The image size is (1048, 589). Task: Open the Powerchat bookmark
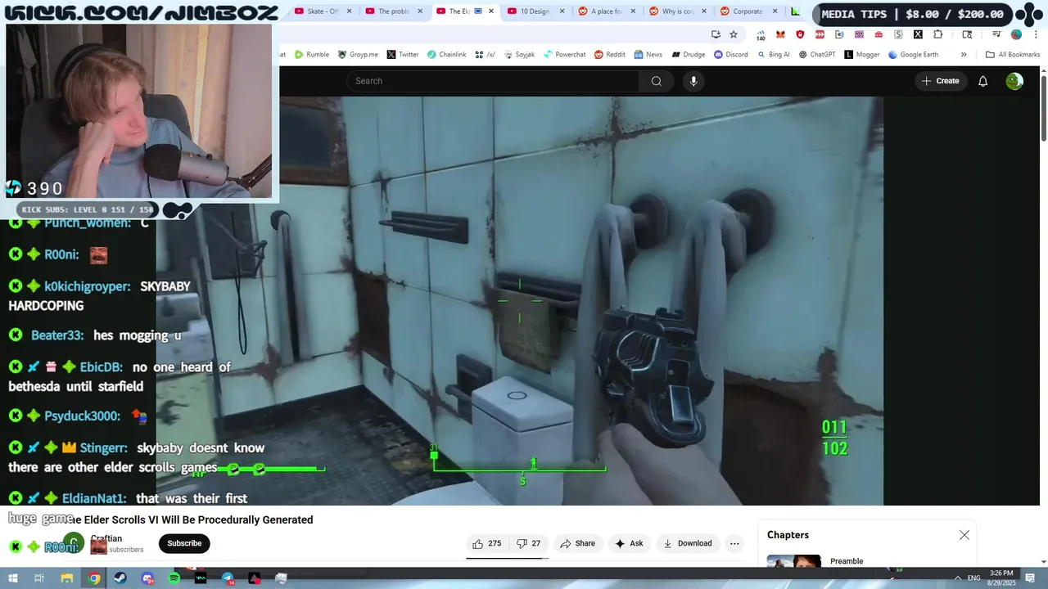click(x=564, y=55)
